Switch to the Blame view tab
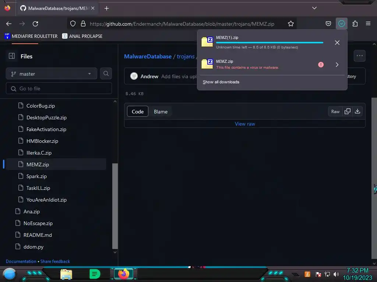377x282 pixels. click(161, 112)
